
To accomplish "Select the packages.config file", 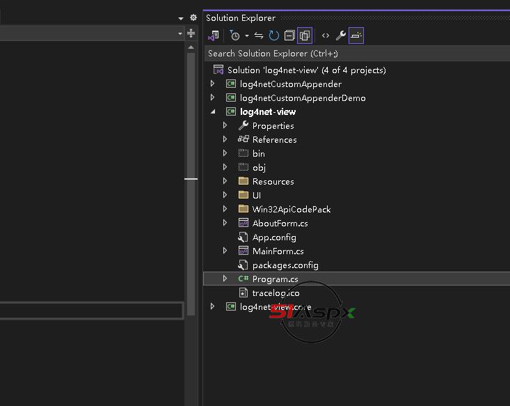I will [285, 265].
